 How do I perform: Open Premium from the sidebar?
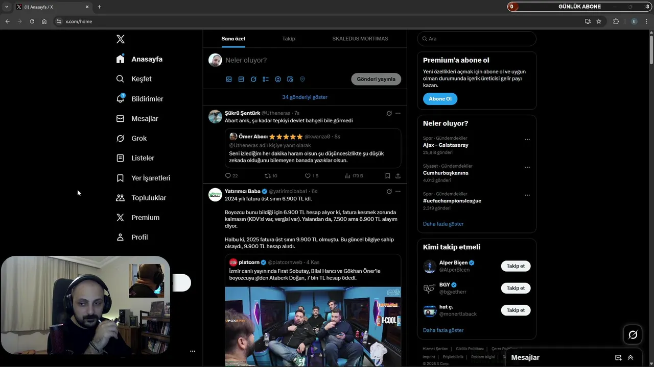point(138,218)
